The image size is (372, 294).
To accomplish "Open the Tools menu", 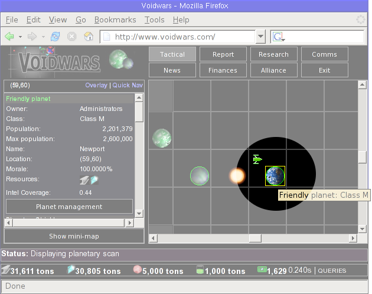I will click(x=155, y=19).
